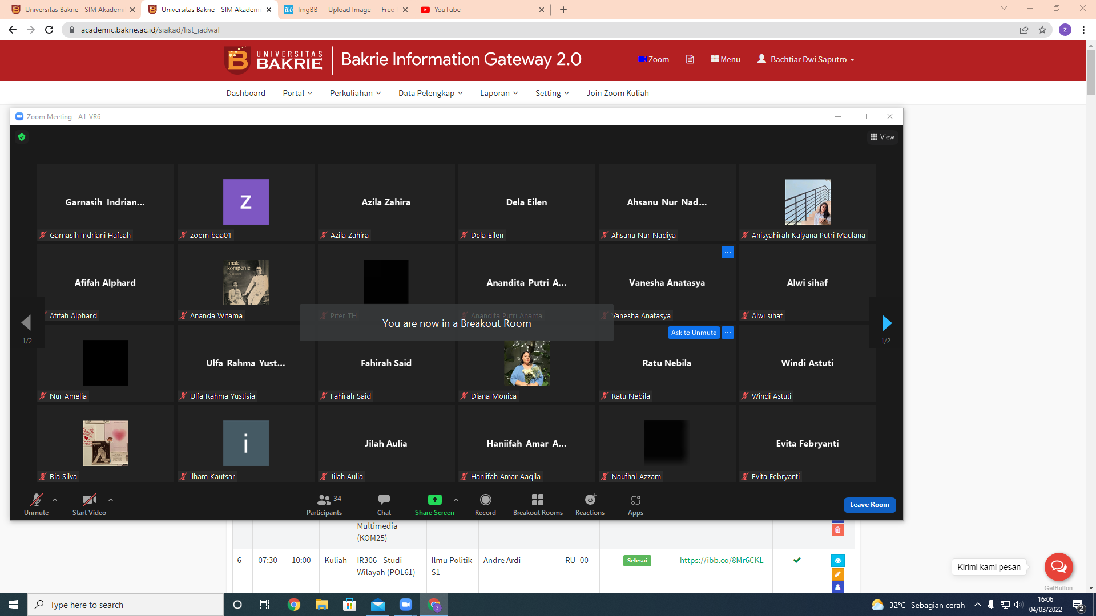Go to the Dashboard menu item

tap(245, 93)
